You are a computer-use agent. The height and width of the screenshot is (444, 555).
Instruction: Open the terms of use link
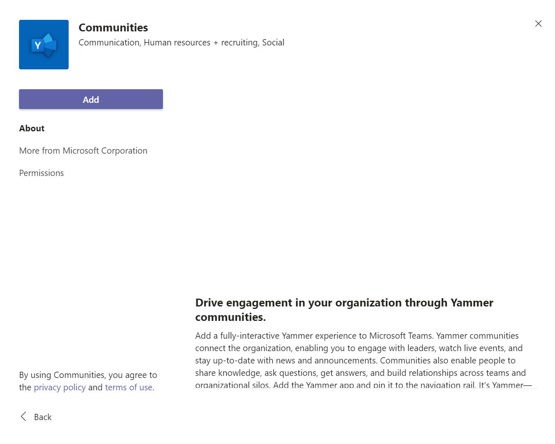(x=128, y=387)
